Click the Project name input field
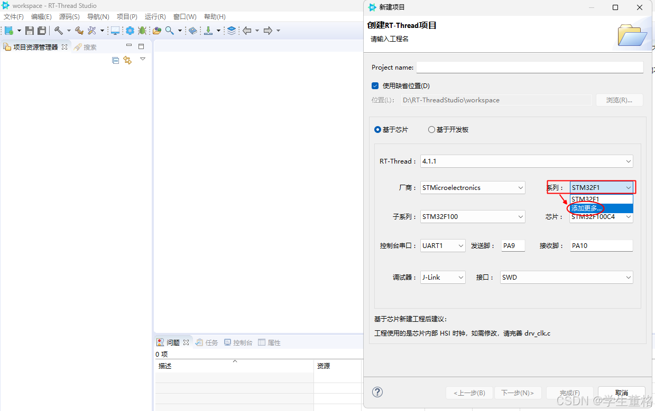Image resolution: width=655 pixels, height=411 pixels. pos(530,67)
